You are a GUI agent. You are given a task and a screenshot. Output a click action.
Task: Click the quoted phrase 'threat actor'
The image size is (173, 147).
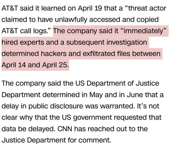coord(147,8)
